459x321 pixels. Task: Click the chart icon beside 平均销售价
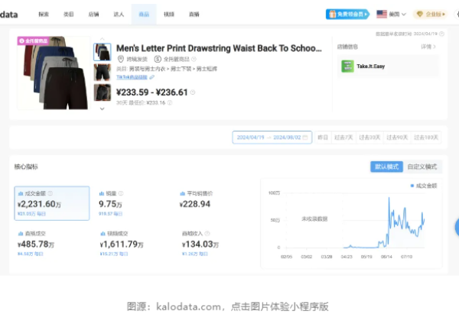(182, 193)
